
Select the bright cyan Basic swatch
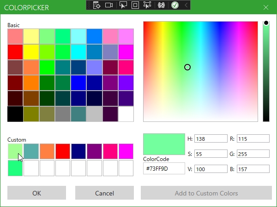[78, 52]
